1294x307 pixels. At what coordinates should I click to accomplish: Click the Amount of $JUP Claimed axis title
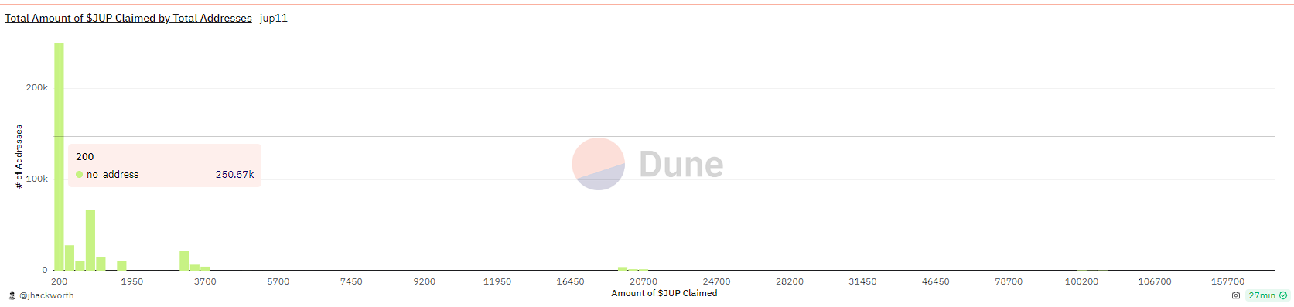click(x=664, y=293)
